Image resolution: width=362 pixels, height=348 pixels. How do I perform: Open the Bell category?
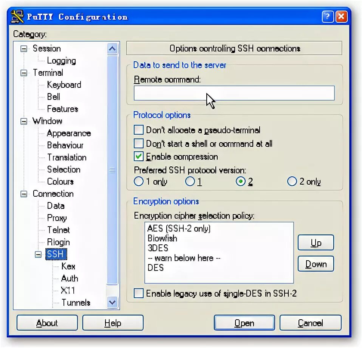pos(53,97)
